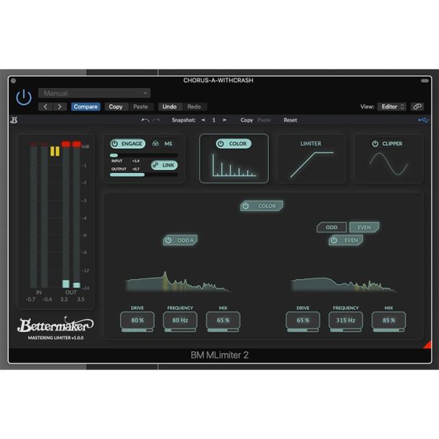Select the CLIPPER sine wave panel
The image size is (439, 439).
pyautogui.click(x=389, y=164)
